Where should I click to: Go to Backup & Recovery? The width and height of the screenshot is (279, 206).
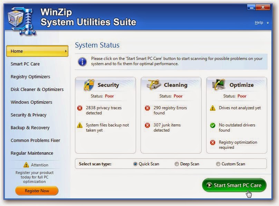click(30, 128)
